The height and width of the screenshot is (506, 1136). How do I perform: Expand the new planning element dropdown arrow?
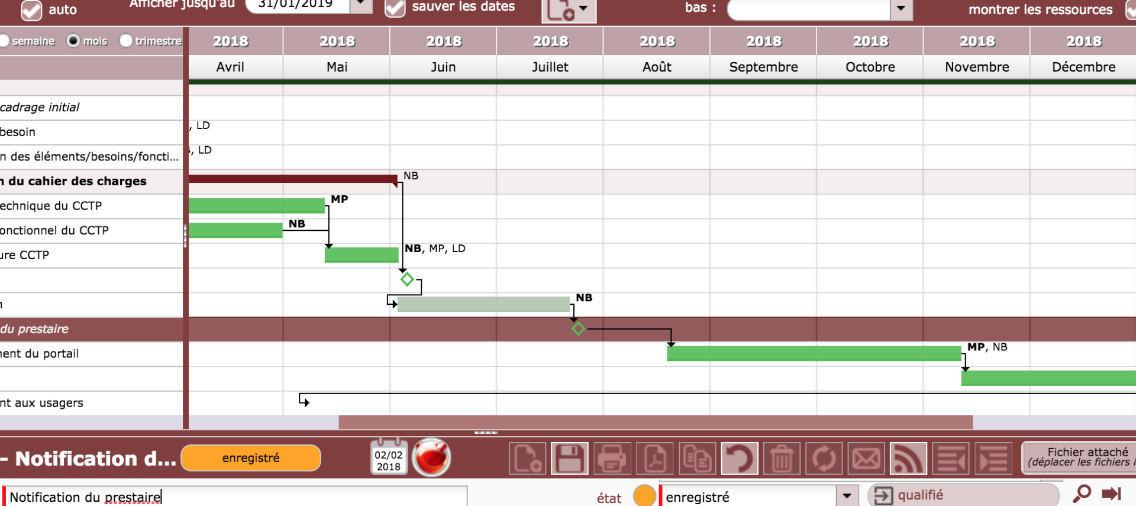pyautogui.click(x=584, y=9)
